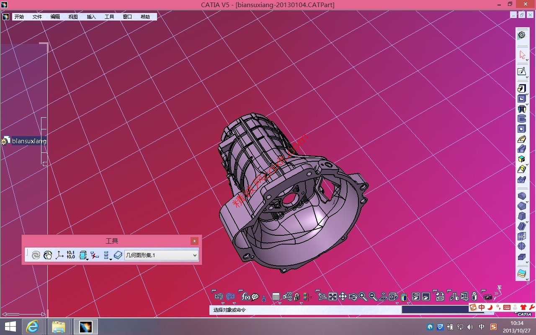Click the Edge Fillet icon
Screen dimensions: 536x335
522,196
